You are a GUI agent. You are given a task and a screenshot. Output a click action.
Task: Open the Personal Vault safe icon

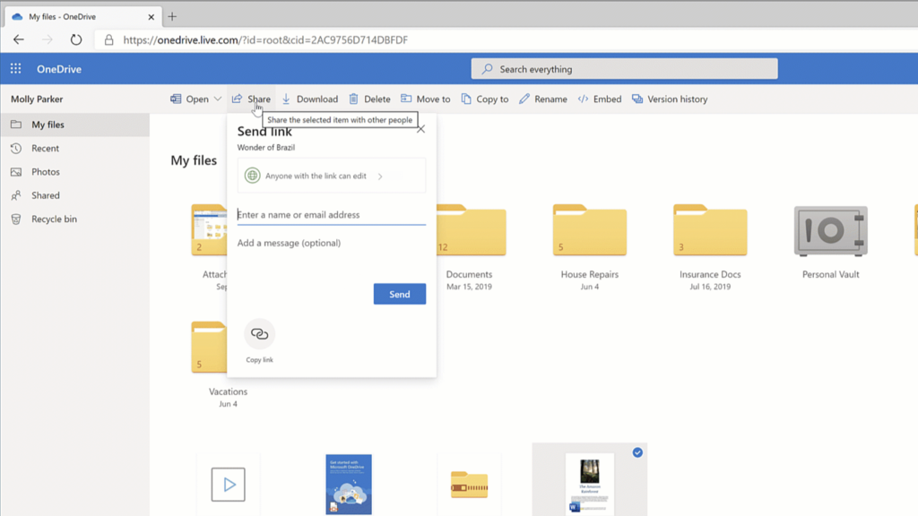click(831, 230)
